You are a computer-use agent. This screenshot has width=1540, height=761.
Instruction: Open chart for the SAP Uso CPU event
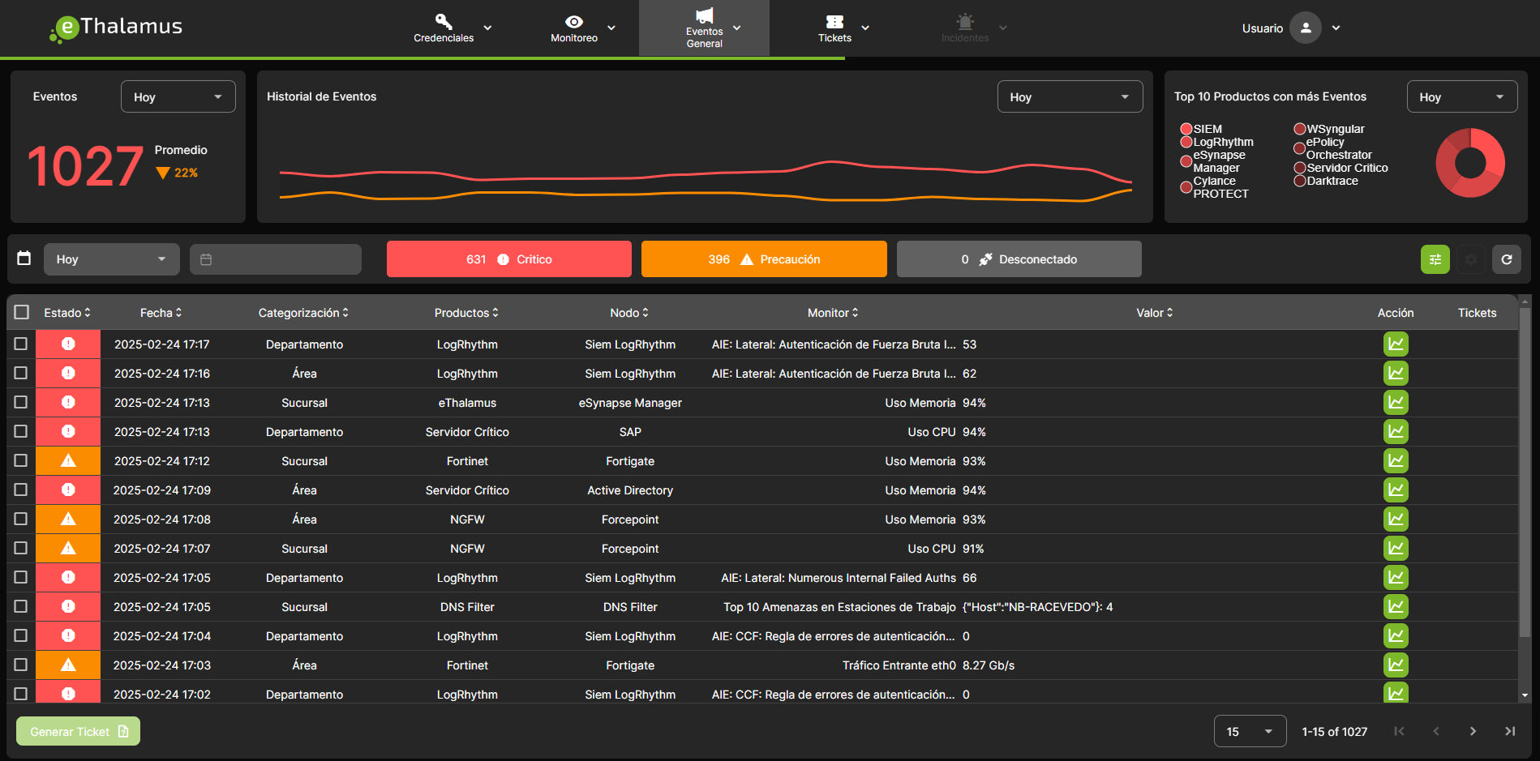[x=1396, y=432]
